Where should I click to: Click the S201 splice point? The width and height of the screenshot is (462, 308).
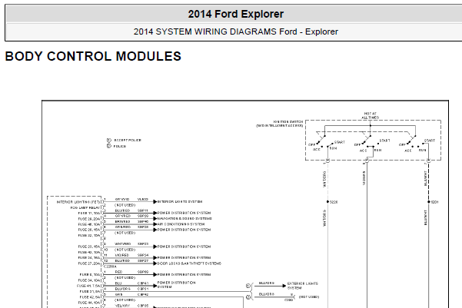pos(429,202)
